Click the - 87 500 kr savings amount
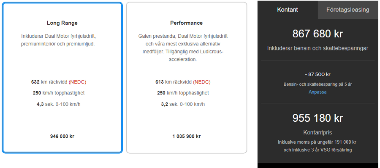Viewport: 380px width, 168px height. 318,74
